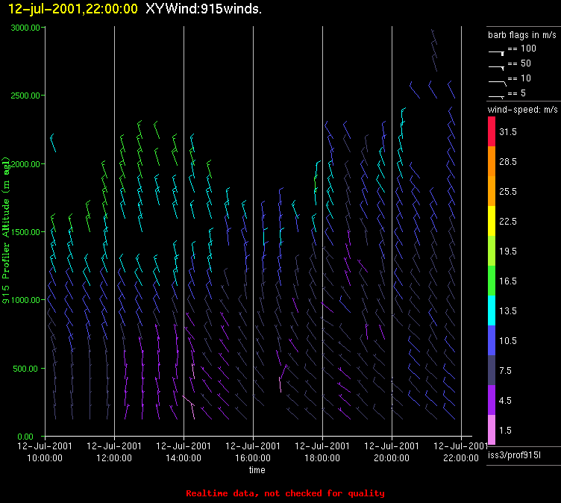Click the iss3/prof915l platform label
The width and height of the screenshot is (561, 503).
tap(514, 454)
